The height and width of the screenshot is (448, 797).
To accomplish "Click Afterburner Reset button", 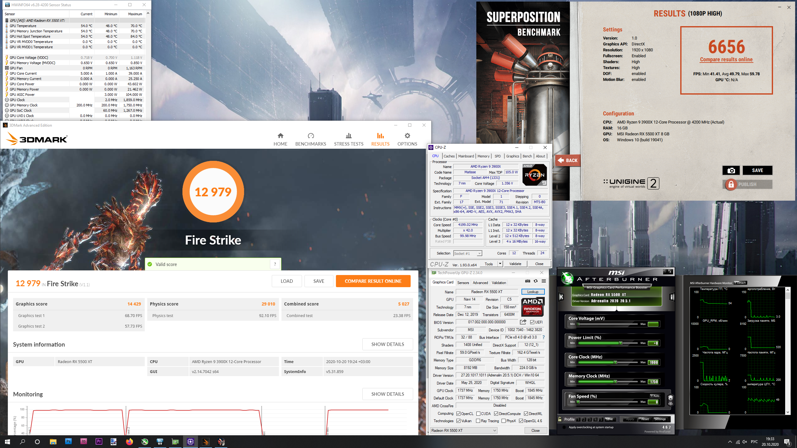I will (645, 419).
